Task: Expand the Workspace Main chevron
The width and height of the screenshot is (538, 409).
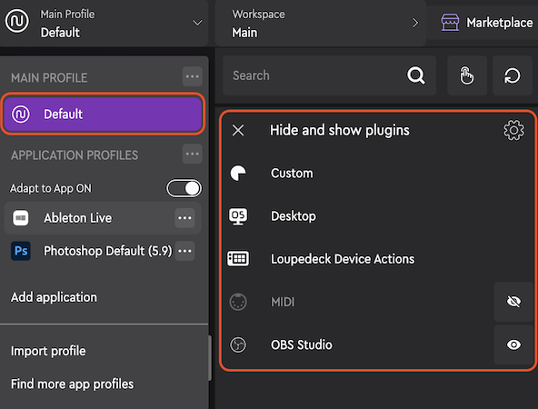Action: pos(415,23)
